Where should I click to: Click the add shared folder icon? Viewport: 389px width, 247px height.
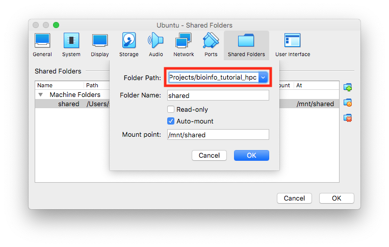point(348,87)
